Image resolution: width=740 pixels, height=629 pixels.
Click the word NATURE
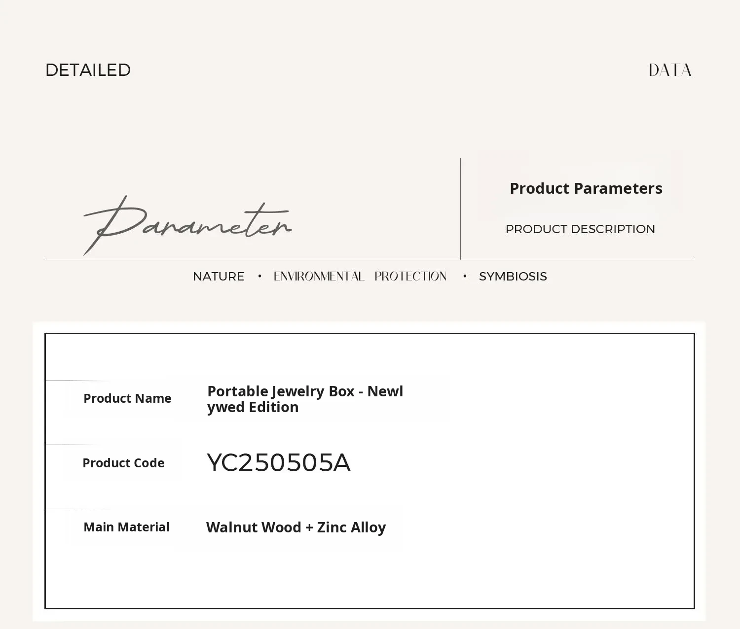(x=219, y=277)
